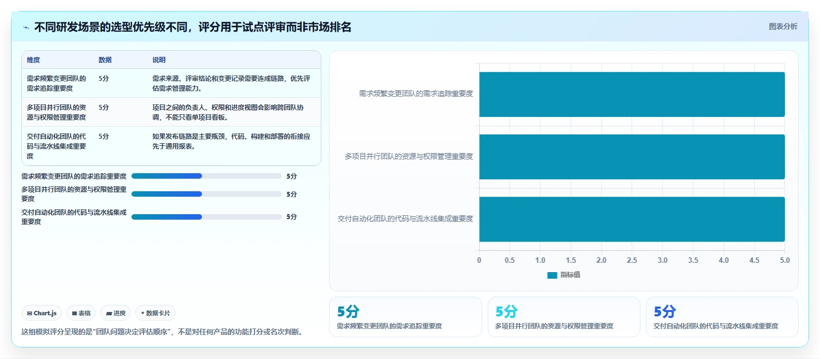Viewport: 820px width, 359px height.
Task: Click table cell 多项目并行团队的资源与权限管理重要度
Action: 56,112
